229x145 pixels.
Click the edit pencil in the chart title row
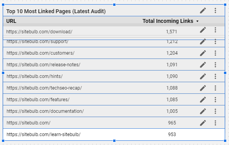point(203,10)
